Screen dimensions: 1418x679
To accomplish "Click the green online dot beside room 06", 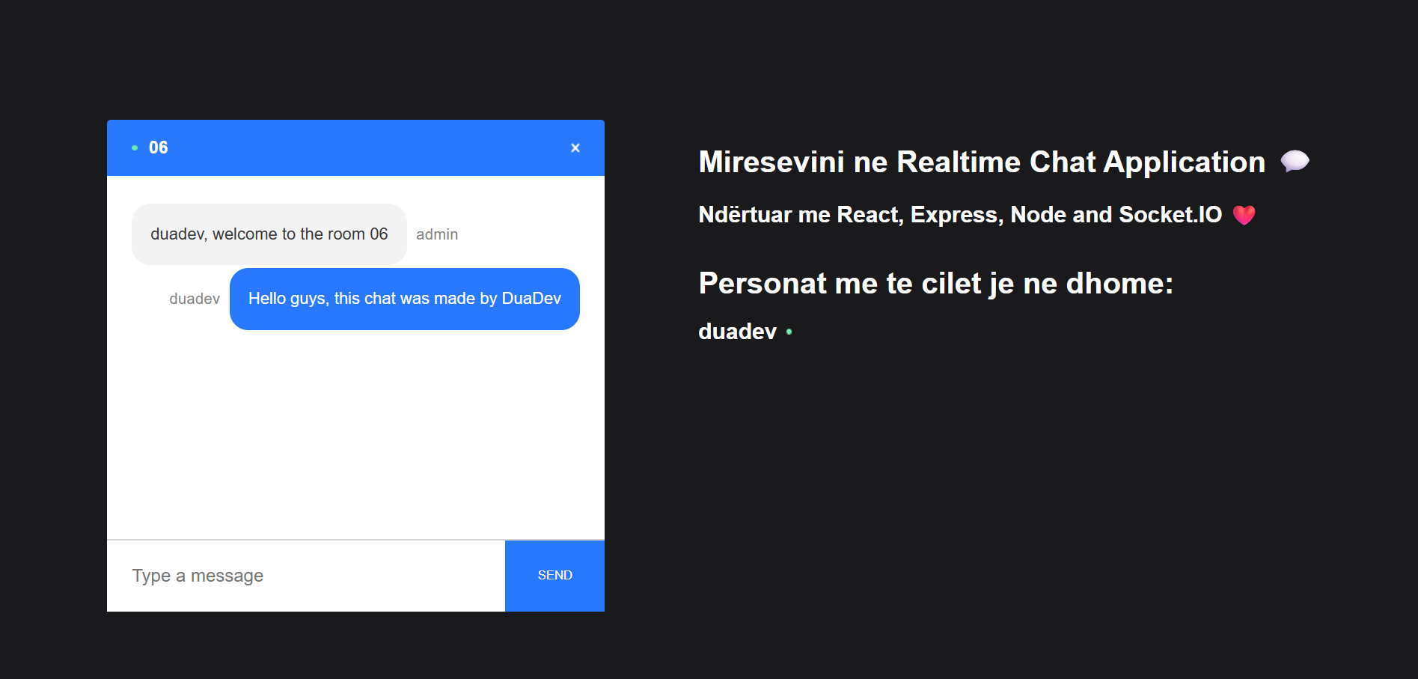I will click(135, 148).
